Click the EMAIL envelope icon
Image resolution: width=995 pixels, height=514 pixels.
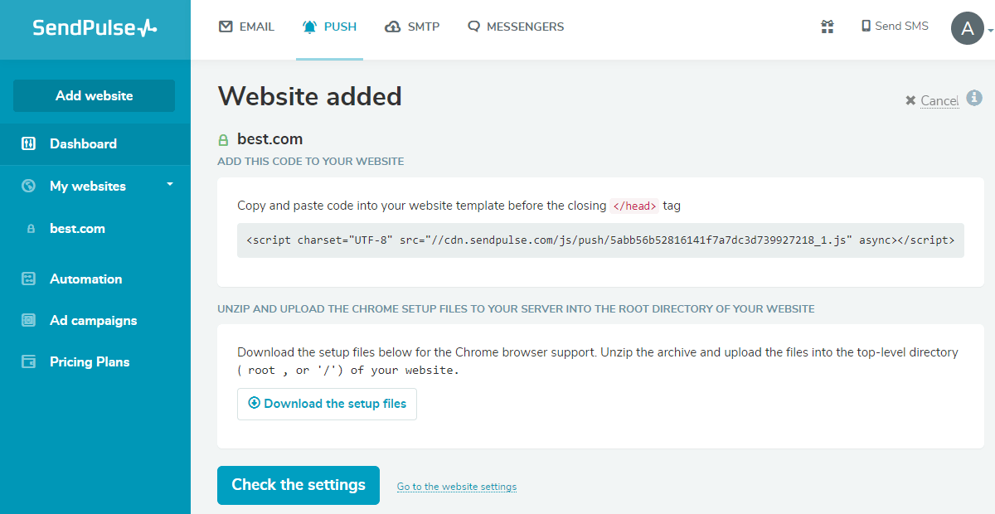[x=226, y=27]
